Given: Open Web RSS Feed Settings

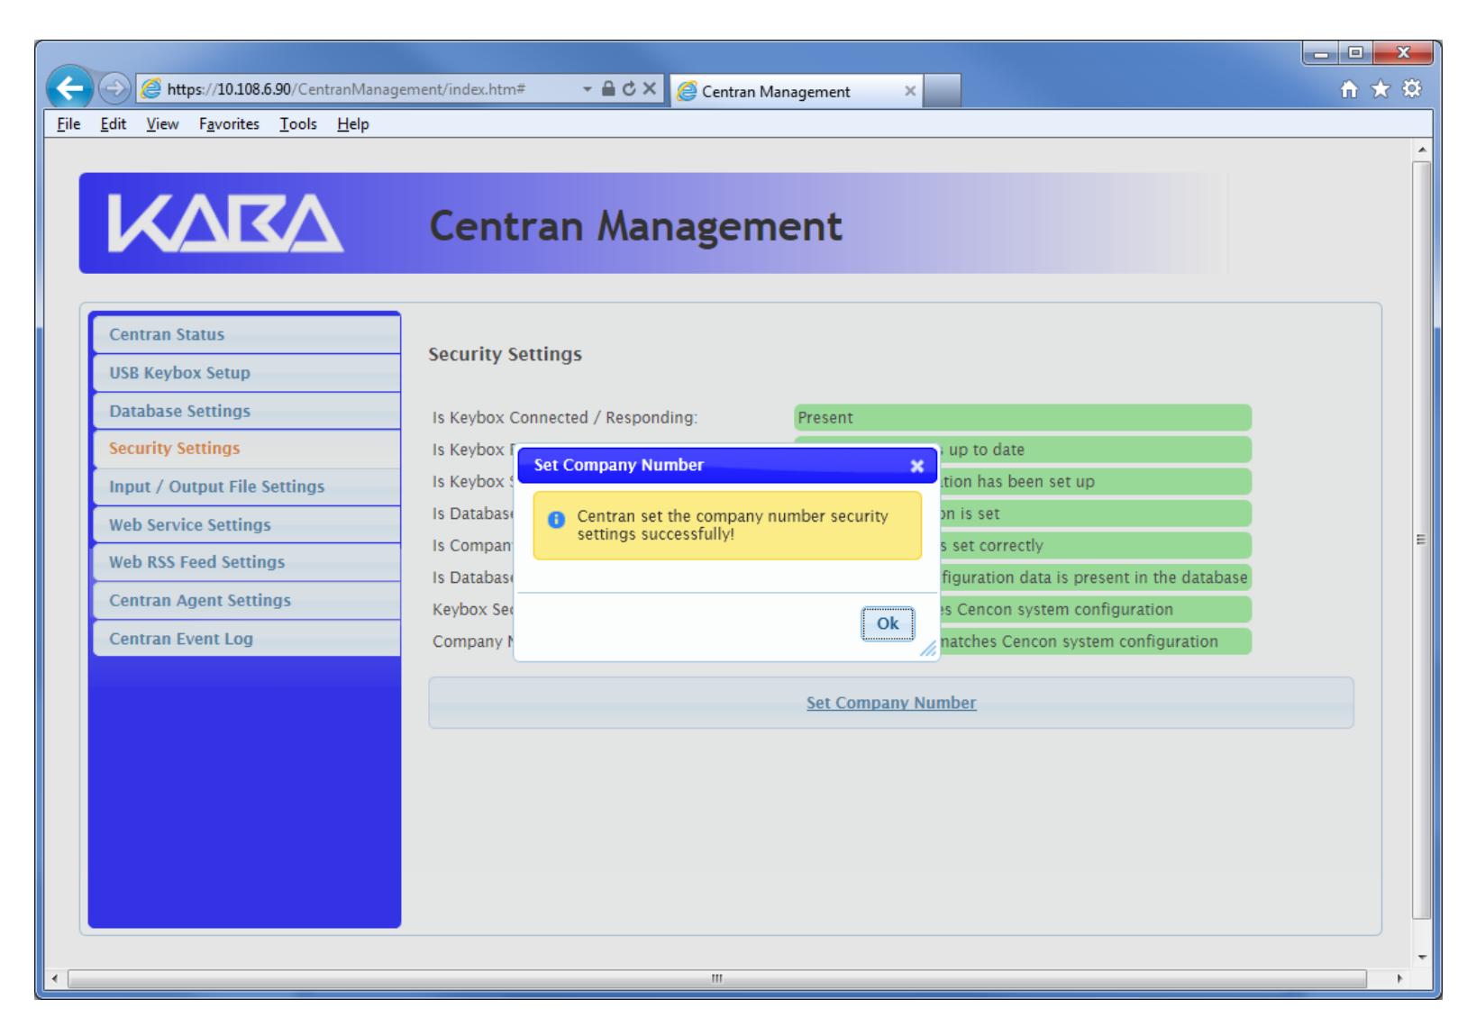Looking at the screenshot, I should coord(246,562).
